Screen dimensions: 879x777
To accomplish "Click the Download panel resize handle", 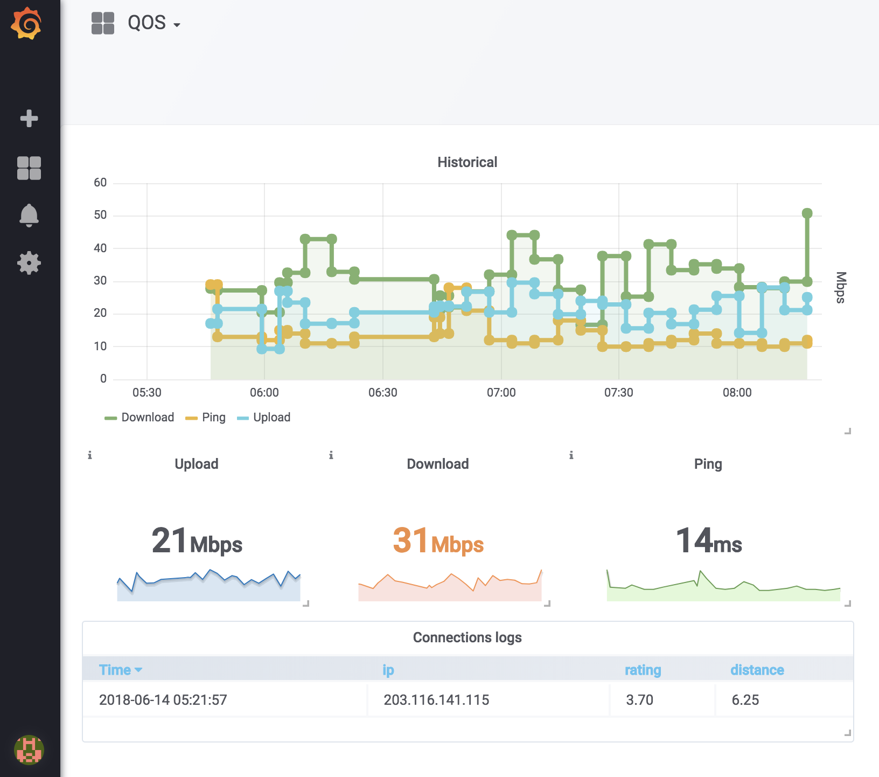I will tap(547, 603).
